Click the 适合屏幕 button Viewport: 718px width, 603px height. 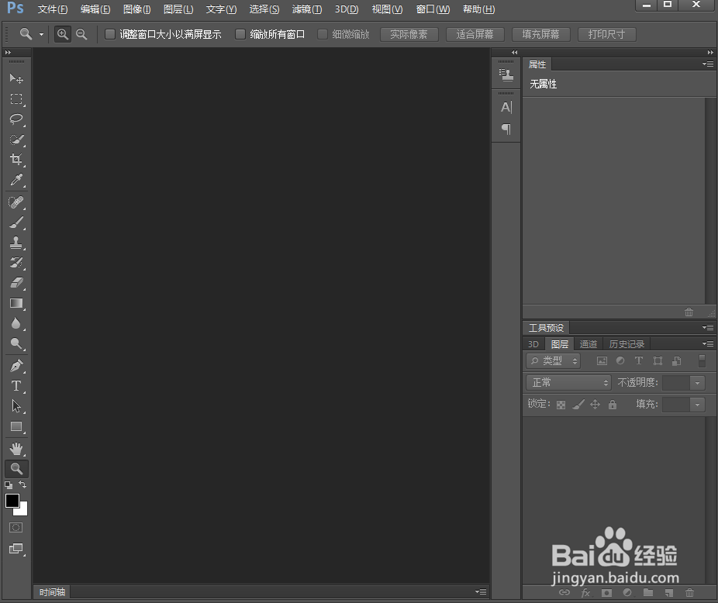(x=475, y=34)
